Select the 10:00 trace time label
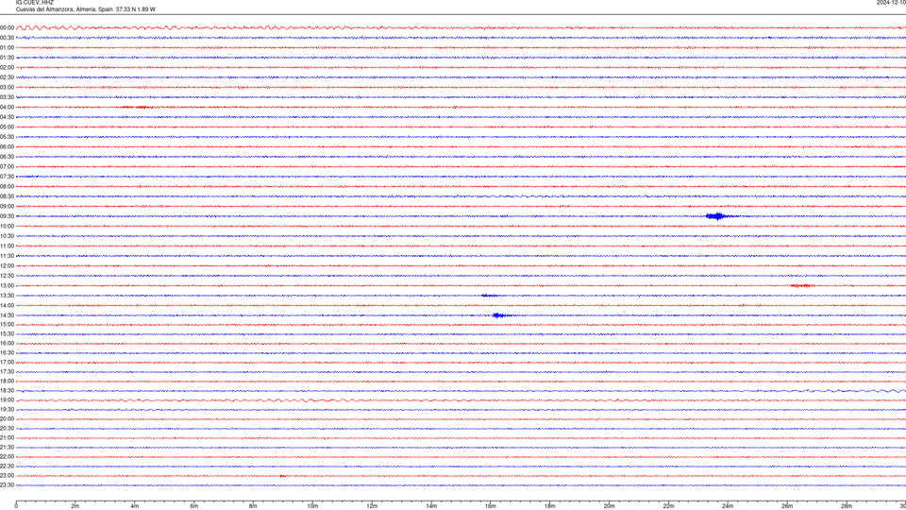Viewport: 906px width, 510px height. pos(7,226)
